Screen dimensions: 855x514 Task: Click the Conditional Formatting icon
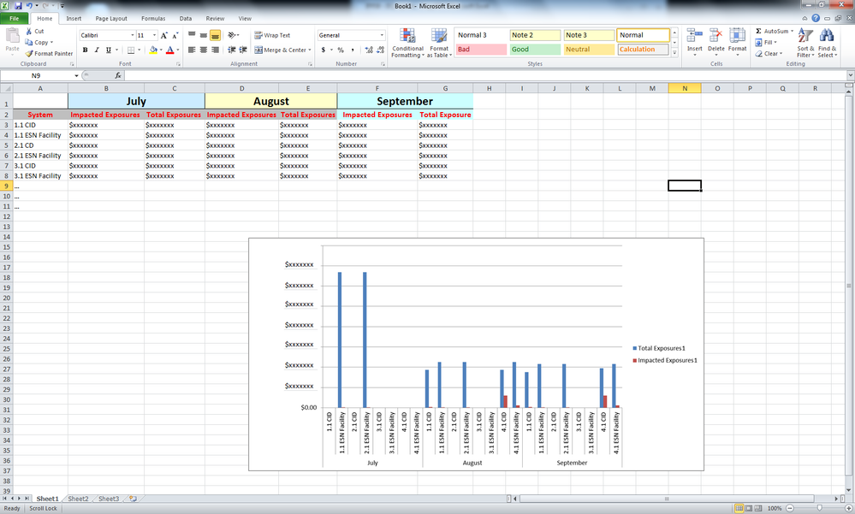[x=407, y=36]
